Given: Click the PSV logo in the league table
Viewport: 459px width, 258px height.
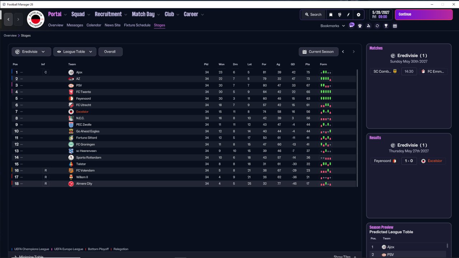Looking at the screenshot, I should click(x=71, y=86).
